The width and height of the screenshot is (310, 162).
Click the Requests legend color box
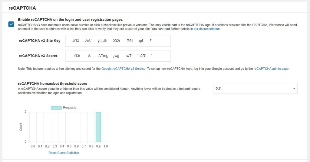pos(56,108)
